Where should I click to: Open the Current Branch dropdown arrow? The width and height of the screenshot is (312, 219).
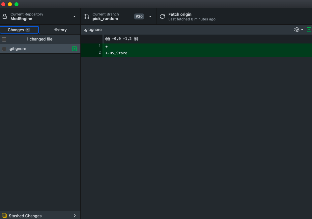pyautogui.click(x=150, y=16)
